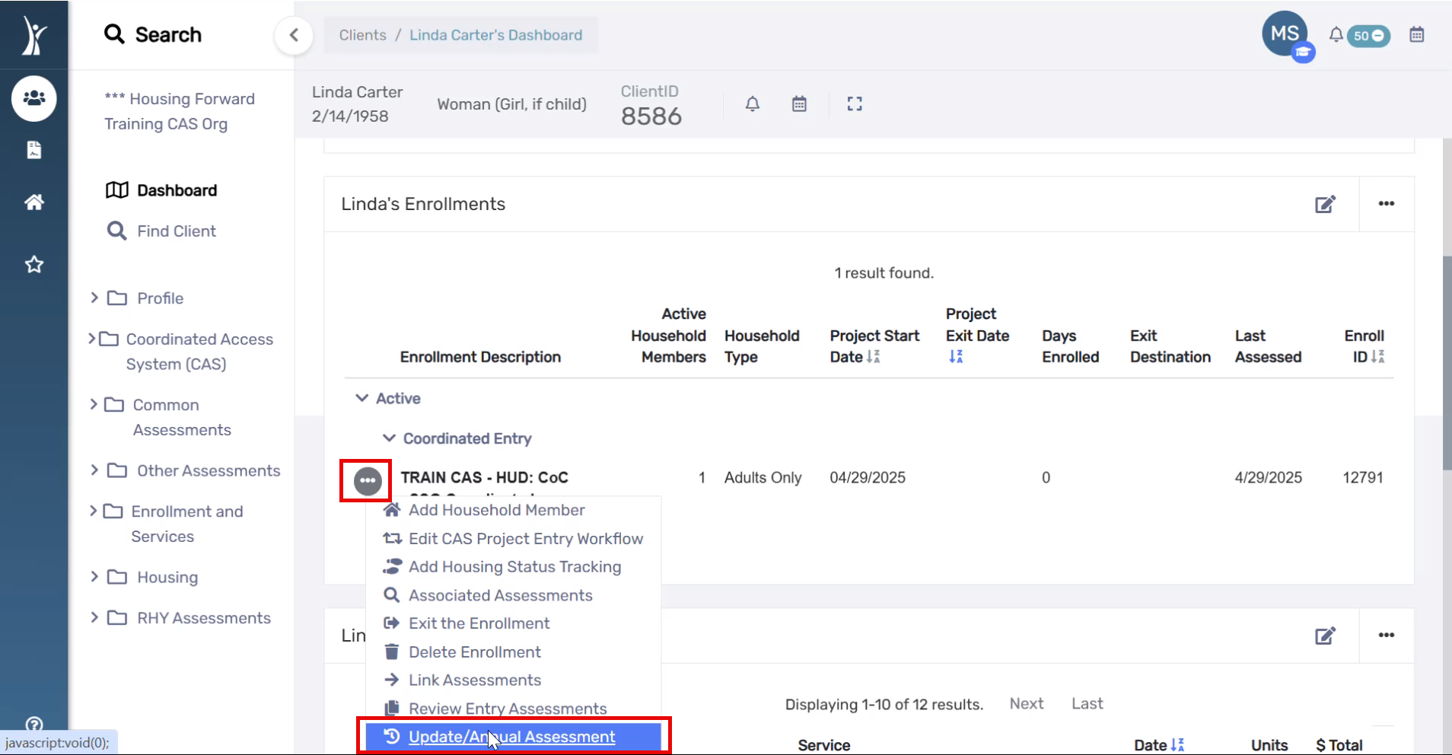1452x755 pixels.
Task: Go to Next results page
Action: 1026,704
